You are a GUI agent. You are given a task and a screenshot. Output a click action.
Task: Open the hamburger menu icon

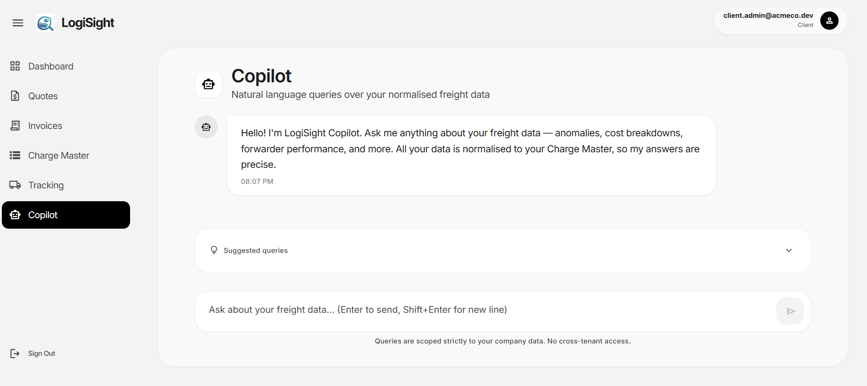coord(18,23)
